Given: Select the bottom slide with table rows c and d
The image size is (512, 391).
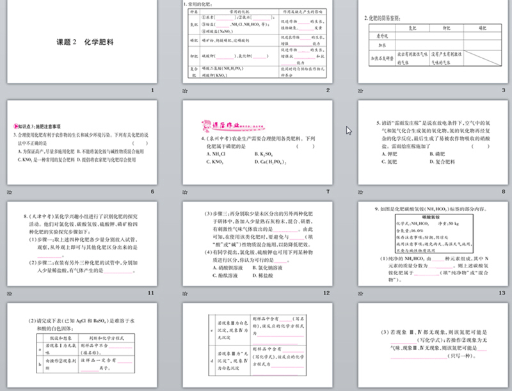Looking at the screenshot, I should (x=257, y=346).
